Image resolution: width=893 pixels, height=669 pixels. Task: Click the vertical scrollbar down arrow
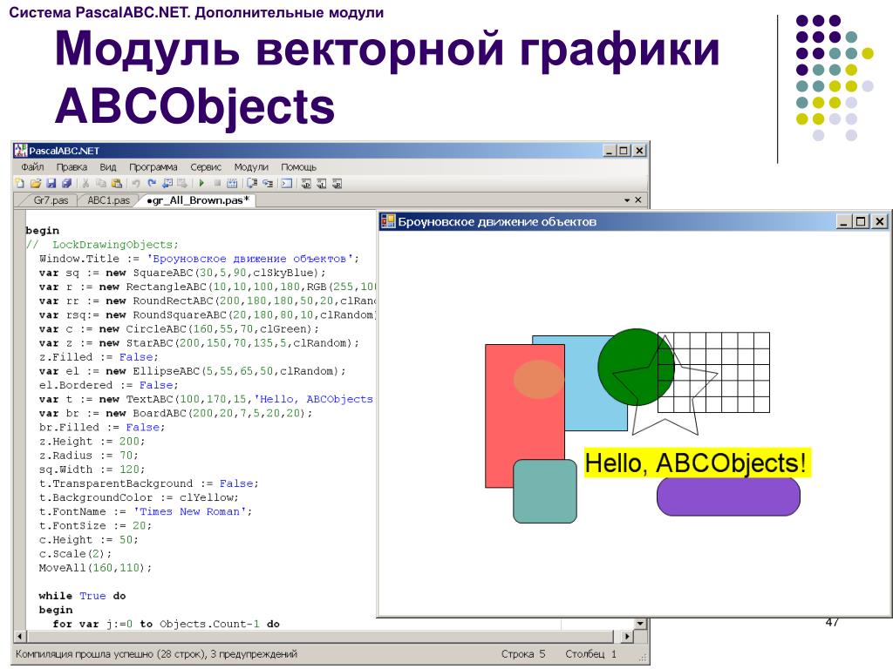click(641, 624)
